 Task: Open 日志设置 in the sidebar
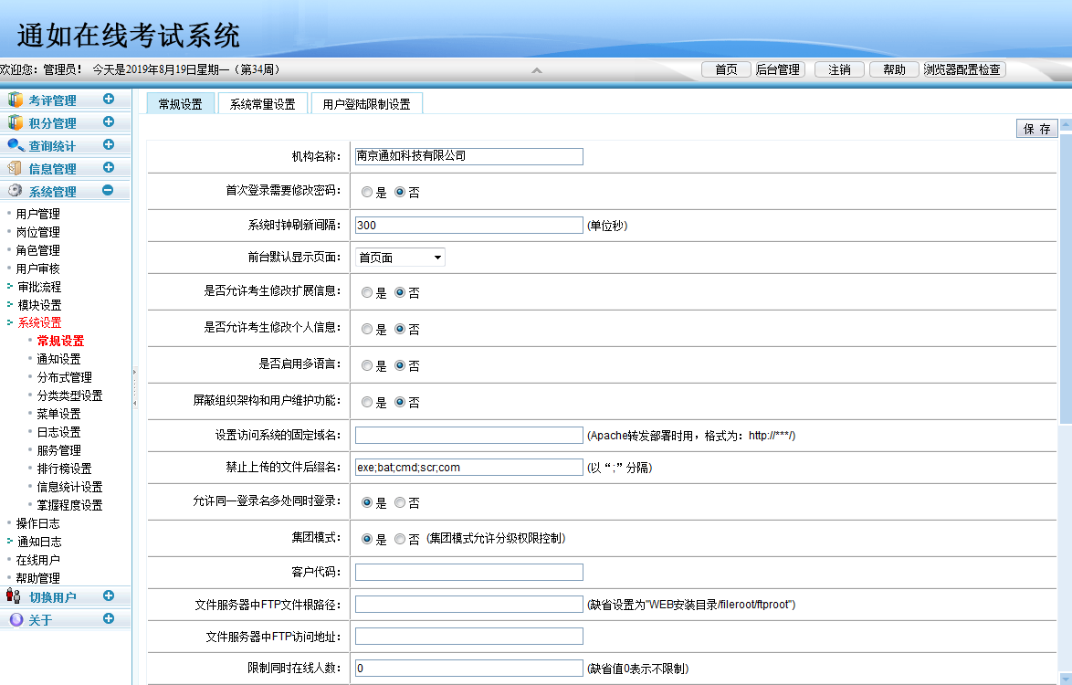(58, 432)
